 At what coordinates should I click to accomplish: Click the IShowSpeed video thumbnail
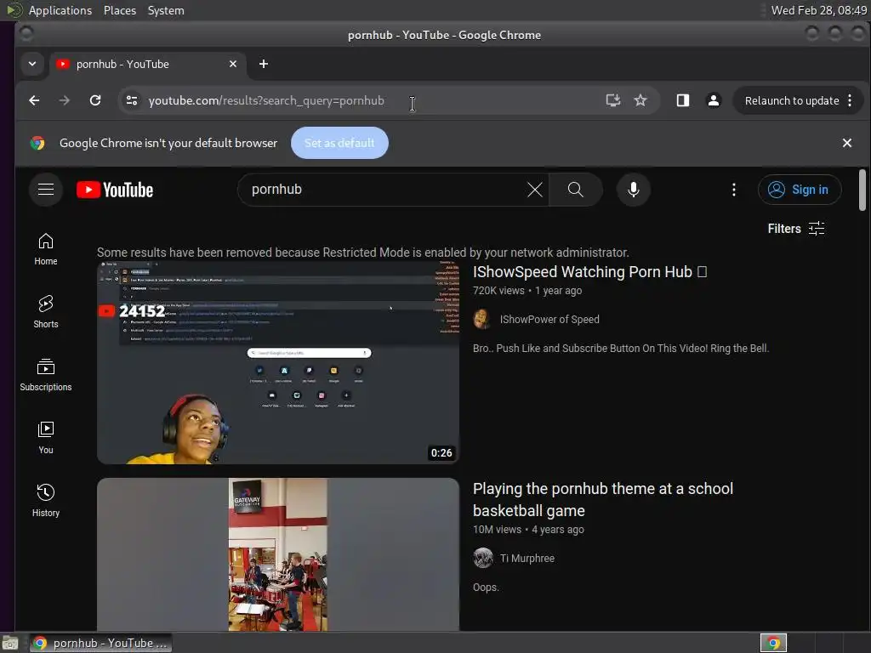point(278,362)
